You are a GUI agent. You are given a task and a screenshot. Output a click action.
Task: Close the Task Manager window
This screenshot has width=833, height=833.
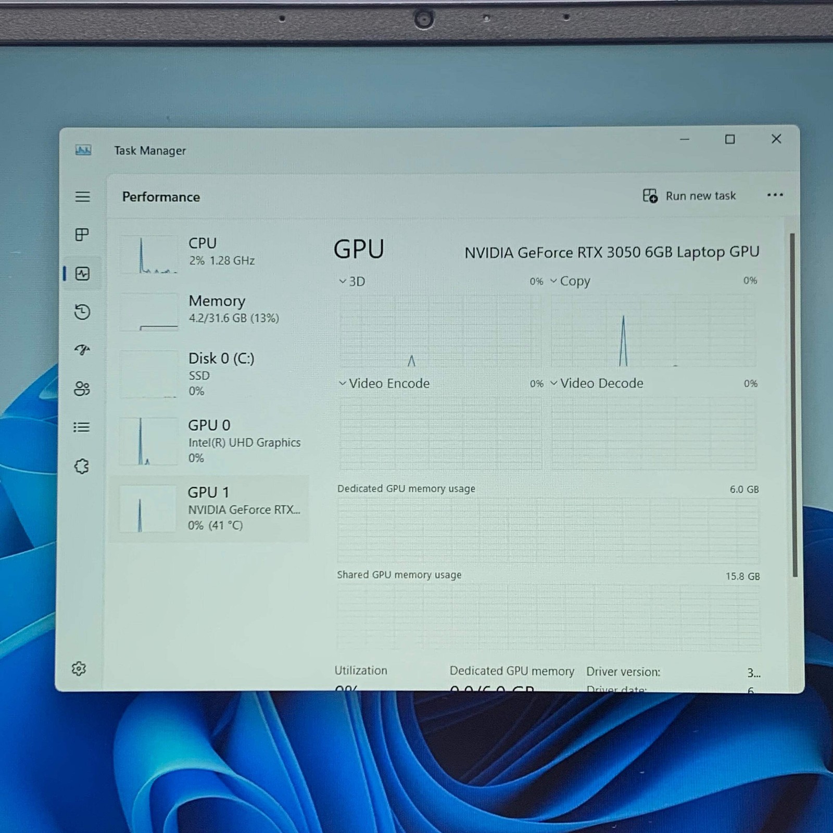776,139
